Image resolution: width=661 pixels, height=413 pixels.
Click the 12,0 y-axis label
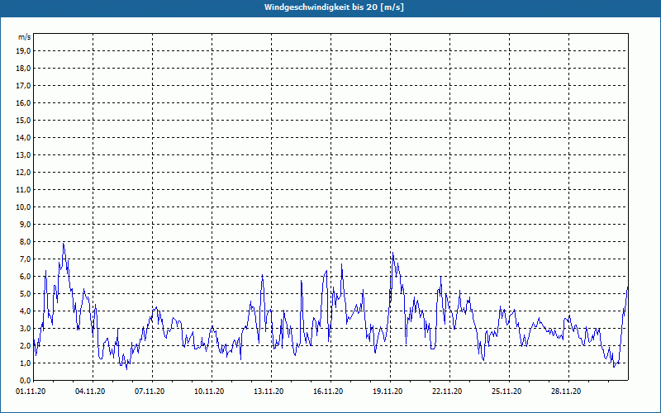click(24, 173)
